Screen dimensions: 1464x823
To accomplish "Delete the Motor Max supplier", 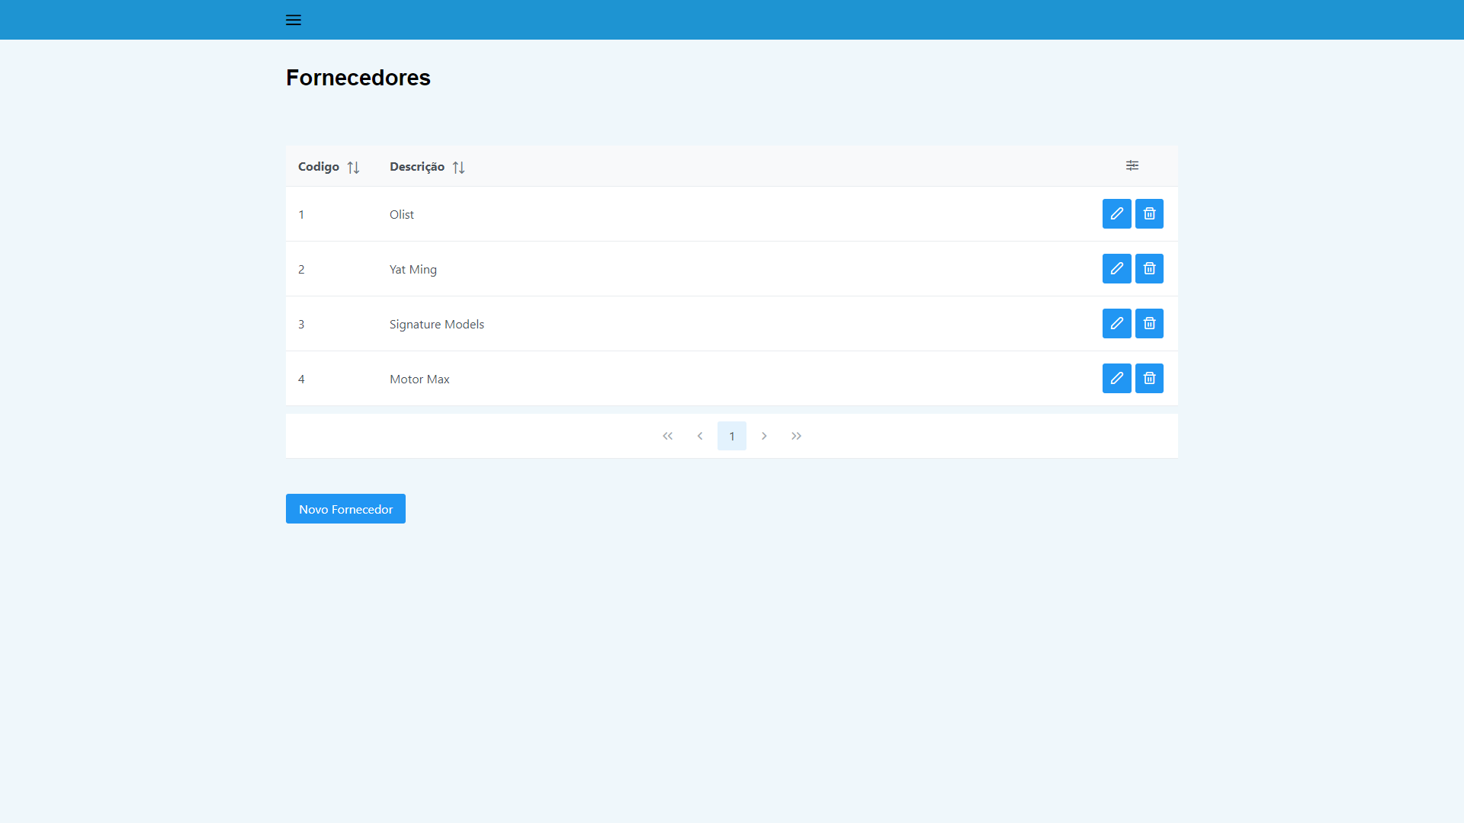I will pos(1149,379).
